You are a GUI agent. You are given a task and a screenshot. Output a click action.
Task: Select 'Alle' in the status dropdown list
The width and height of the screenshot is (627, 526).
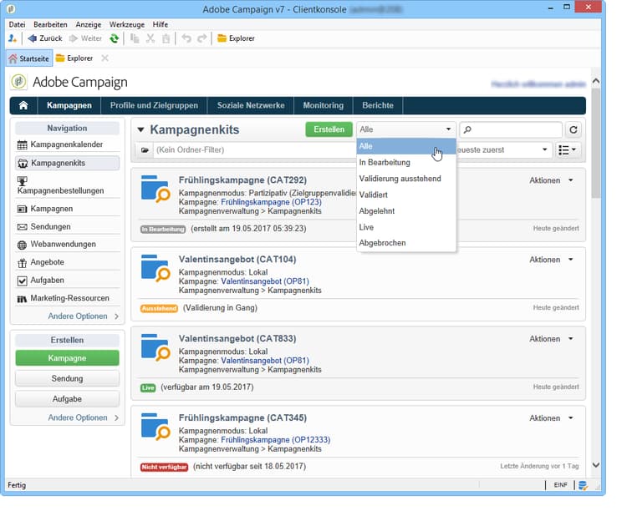tap(405, 146)
